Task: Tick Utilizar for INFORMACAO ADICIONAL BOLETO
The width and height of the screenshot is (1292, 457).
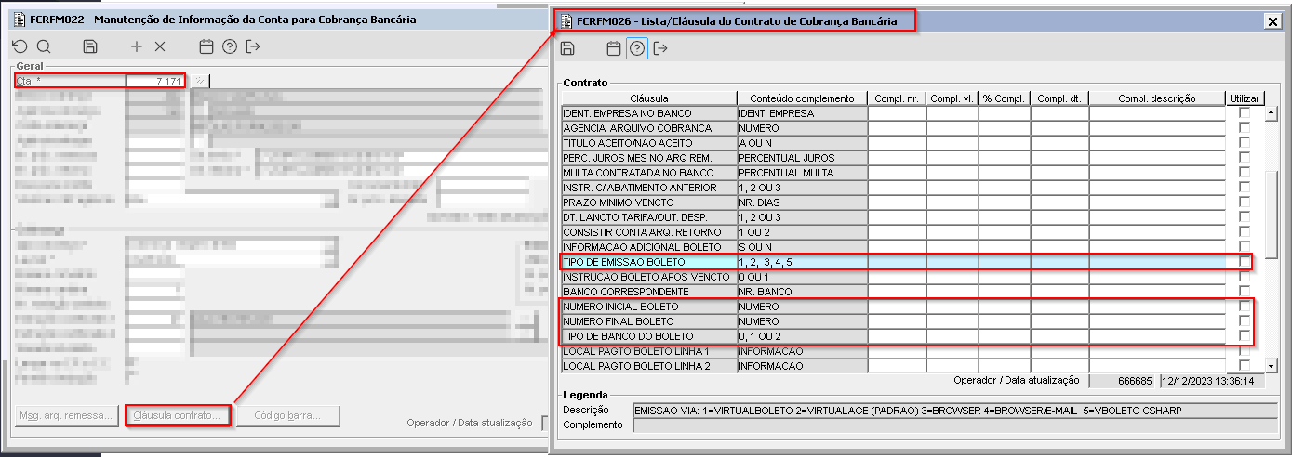Action: click(x=1245, y=247)
